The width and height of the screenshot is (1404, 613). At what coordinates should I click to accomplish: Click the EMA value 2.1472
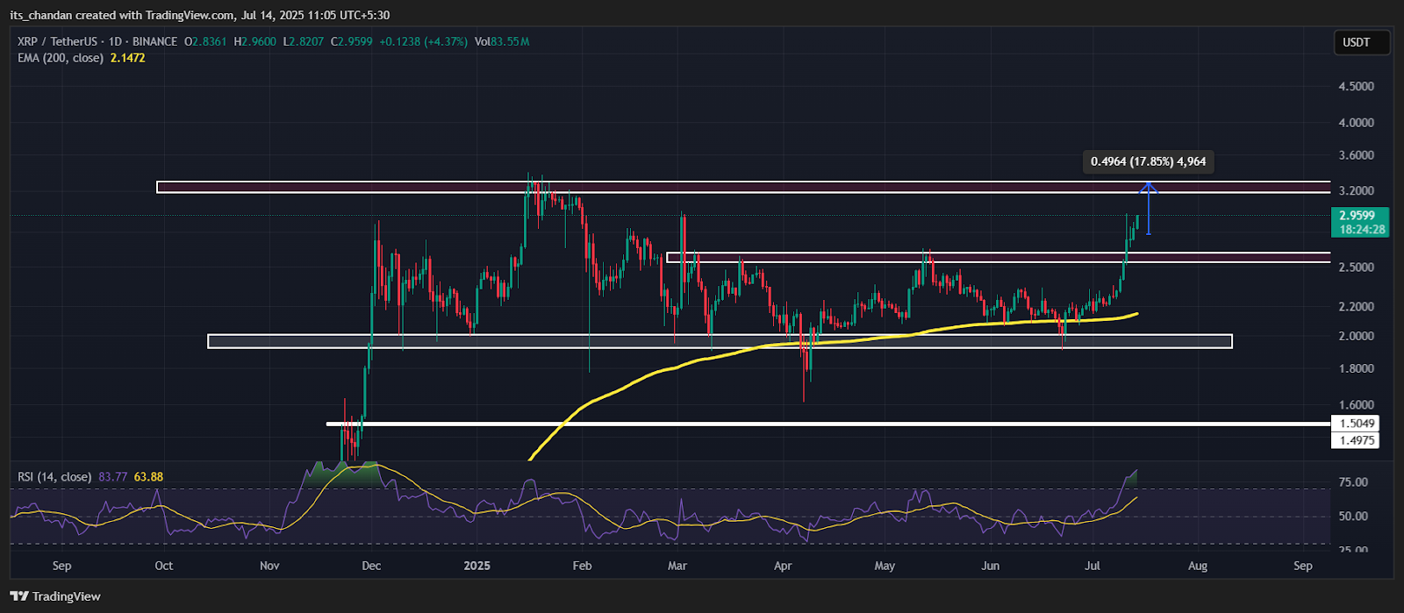(x=128, y=58)
